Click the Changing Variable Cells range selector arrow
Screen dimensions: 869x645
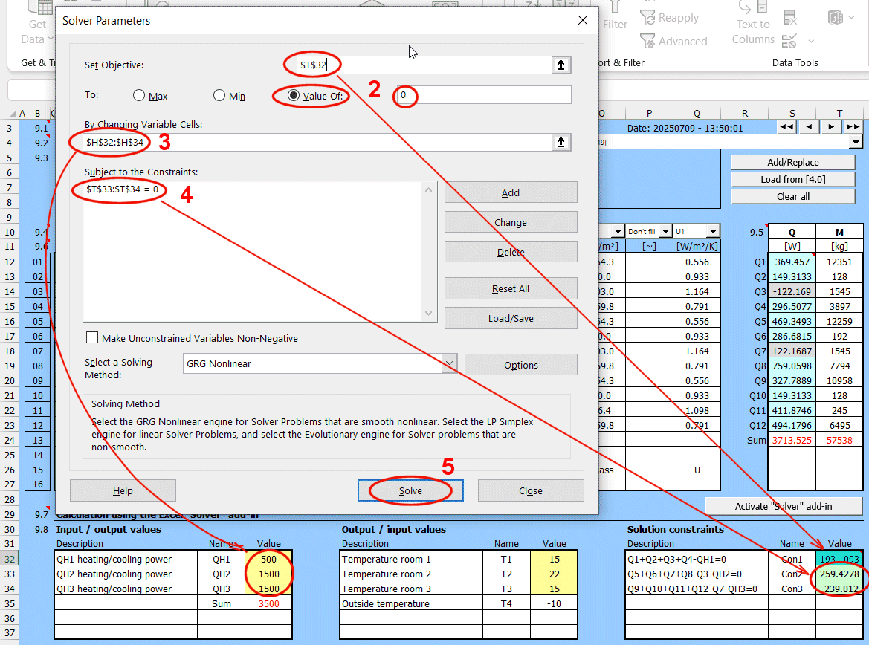(561, 142)
